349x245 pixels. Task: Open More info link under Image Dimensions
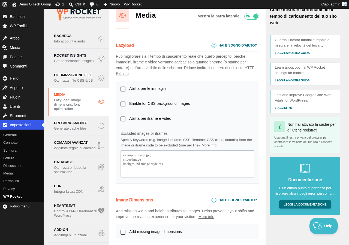206,217
